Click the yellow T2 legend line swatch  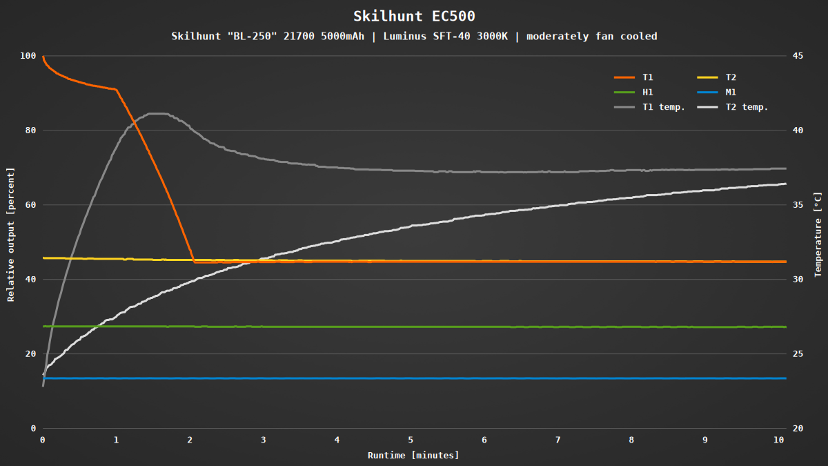click(x=708, y=78)
